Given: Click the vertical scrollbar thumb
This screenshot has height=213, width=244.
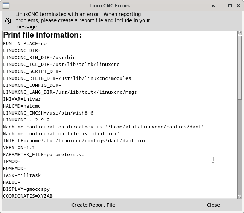Looking at the screenshot, I should (x=240, y=67).
